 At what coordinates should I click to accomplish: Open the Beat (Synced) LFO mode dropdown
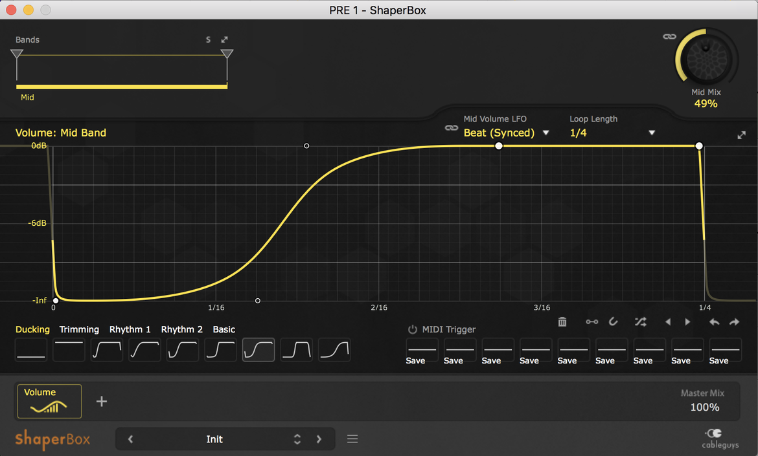(x=506, y=133)
